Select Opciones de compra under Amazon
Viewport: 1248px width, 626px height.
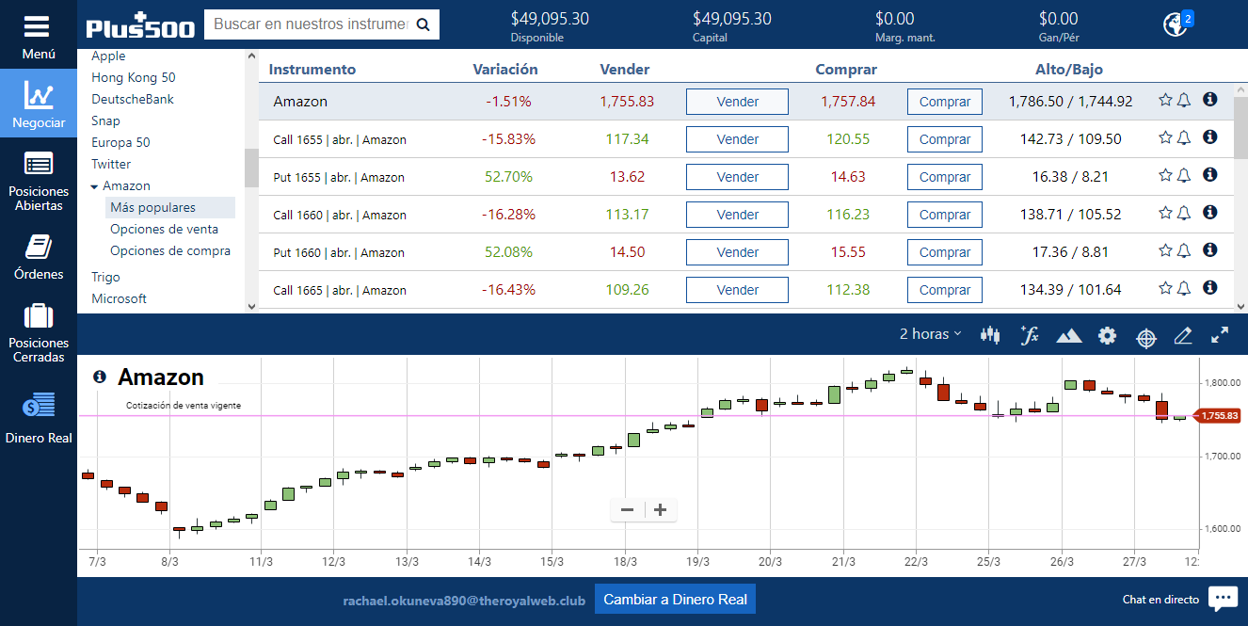point(170,250)
